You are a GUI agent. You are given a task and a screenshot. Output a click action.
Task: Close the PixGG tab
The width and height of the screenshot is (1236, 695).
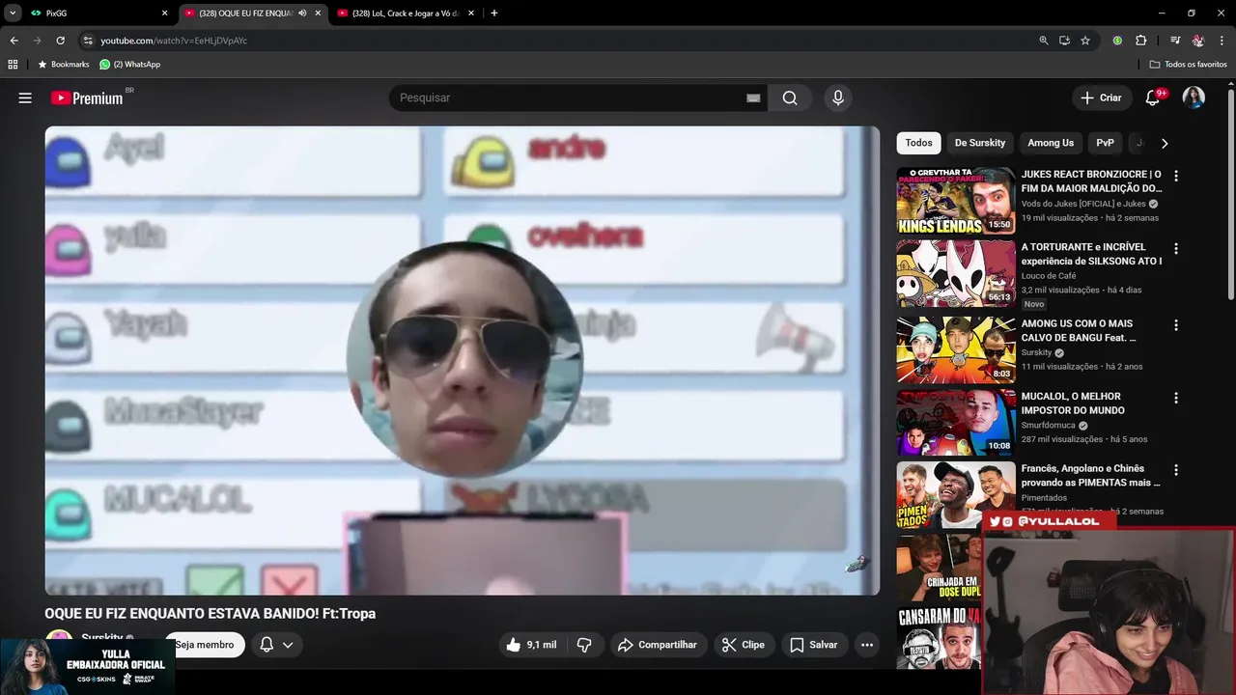164,14
